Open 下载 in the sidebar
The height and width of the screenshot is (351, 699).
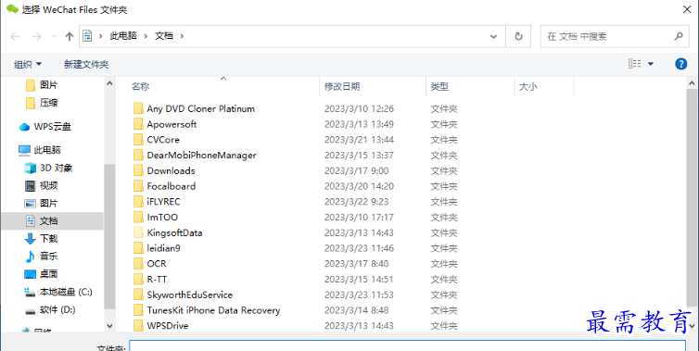[x=41, y=238]
